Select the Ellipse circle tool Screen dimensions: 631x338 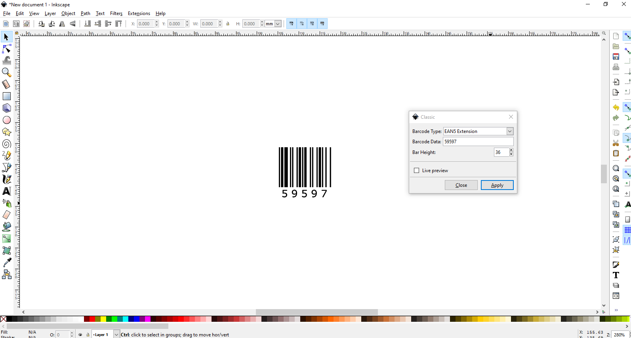tap(6, 120)
